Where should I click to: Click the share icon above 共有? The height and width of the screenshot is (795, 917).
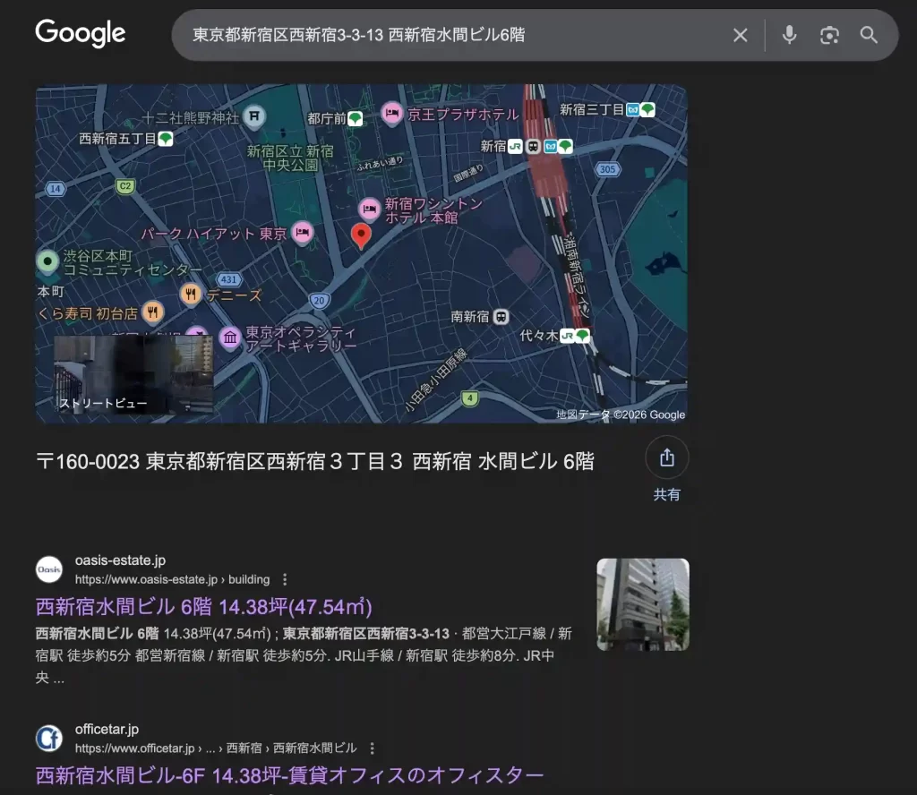pyautogui.click(x=666, y=457)
